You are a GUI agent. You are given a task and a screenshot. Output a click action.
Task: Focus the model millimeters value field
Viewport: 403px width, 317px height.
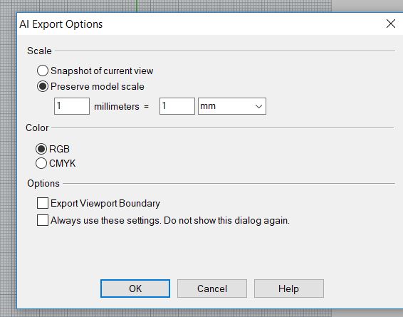[x=72, y=106]
